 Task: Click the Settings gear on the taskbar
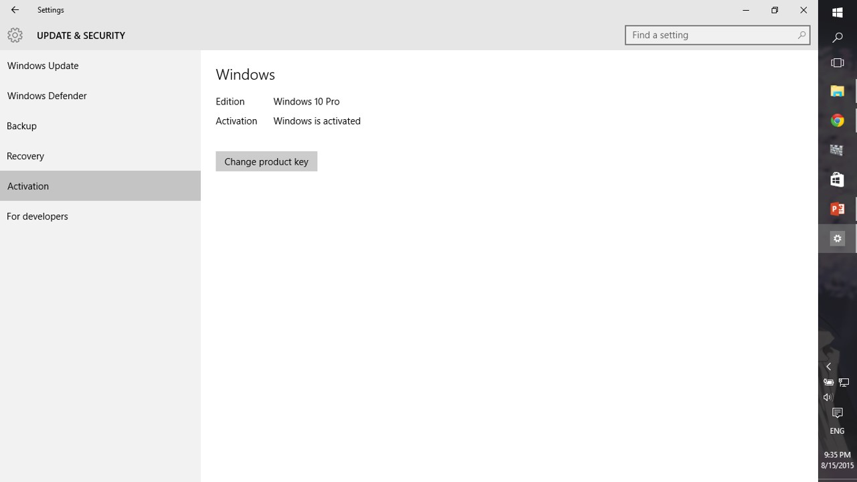point(837,239)
